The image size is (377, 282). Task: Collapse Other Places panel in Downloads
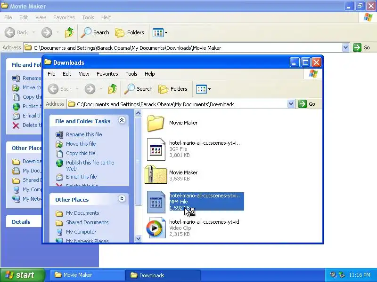tap(122, 198)
